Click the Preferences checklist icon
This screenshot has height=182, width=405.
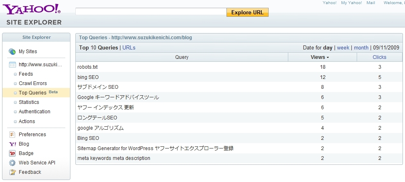(x=12, y=135)
